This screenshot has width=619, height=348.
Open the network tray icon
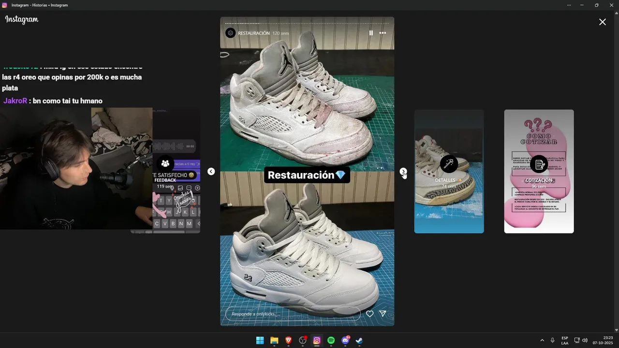[x=576, y=340]
